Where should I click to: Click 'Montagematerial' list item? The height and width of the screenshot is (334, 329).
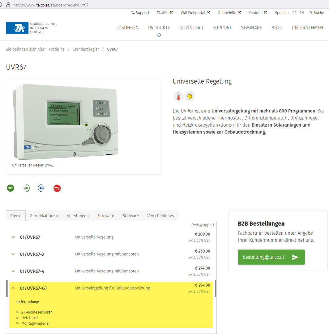(x=35, y=323)
